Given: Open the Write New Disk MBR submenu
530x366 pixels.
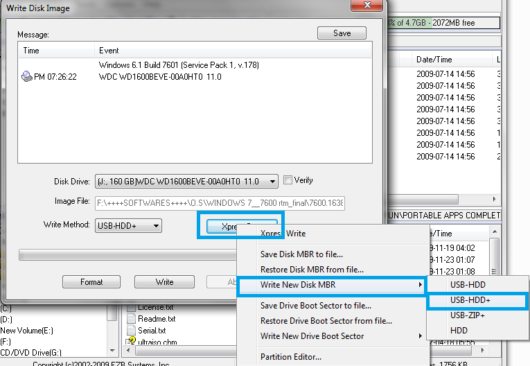Looking at the screenshot, I should (x=331, y=285).
